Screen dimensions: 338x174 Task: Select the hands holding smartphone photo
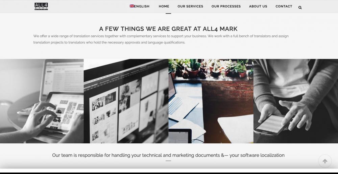click(x=296, y=101)
